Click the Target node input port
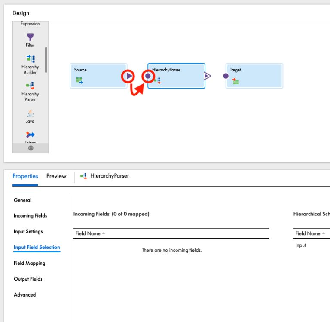Viewport: 330px width, 322px height. pos(226,76)
